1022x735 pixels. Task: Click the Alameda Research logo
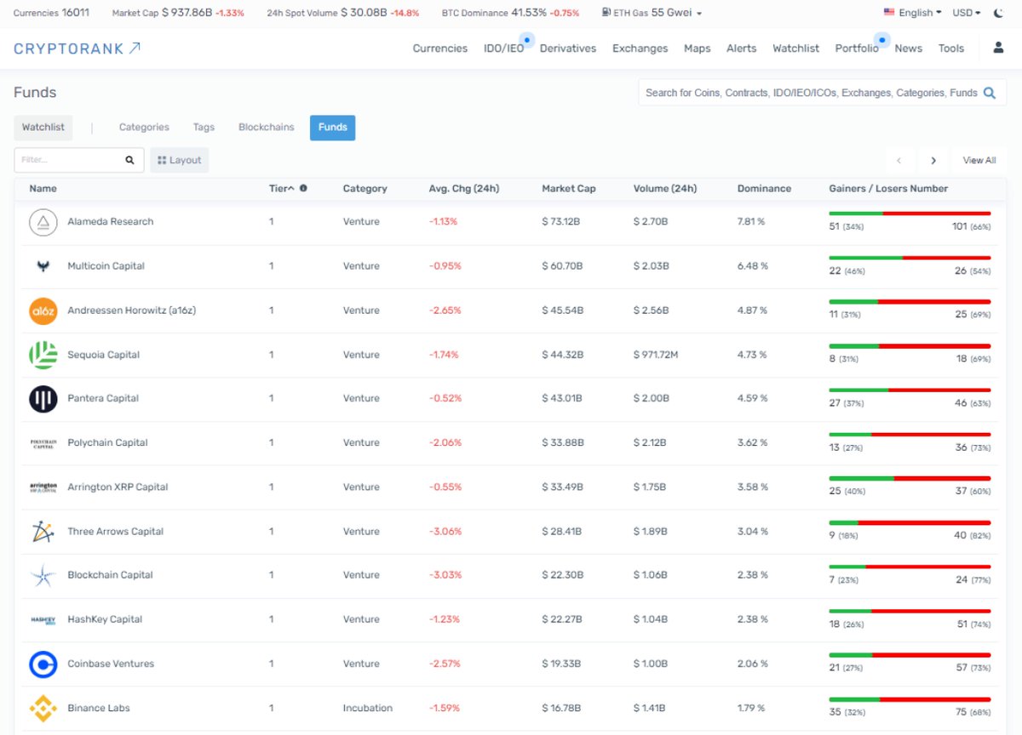click(43, 222)
